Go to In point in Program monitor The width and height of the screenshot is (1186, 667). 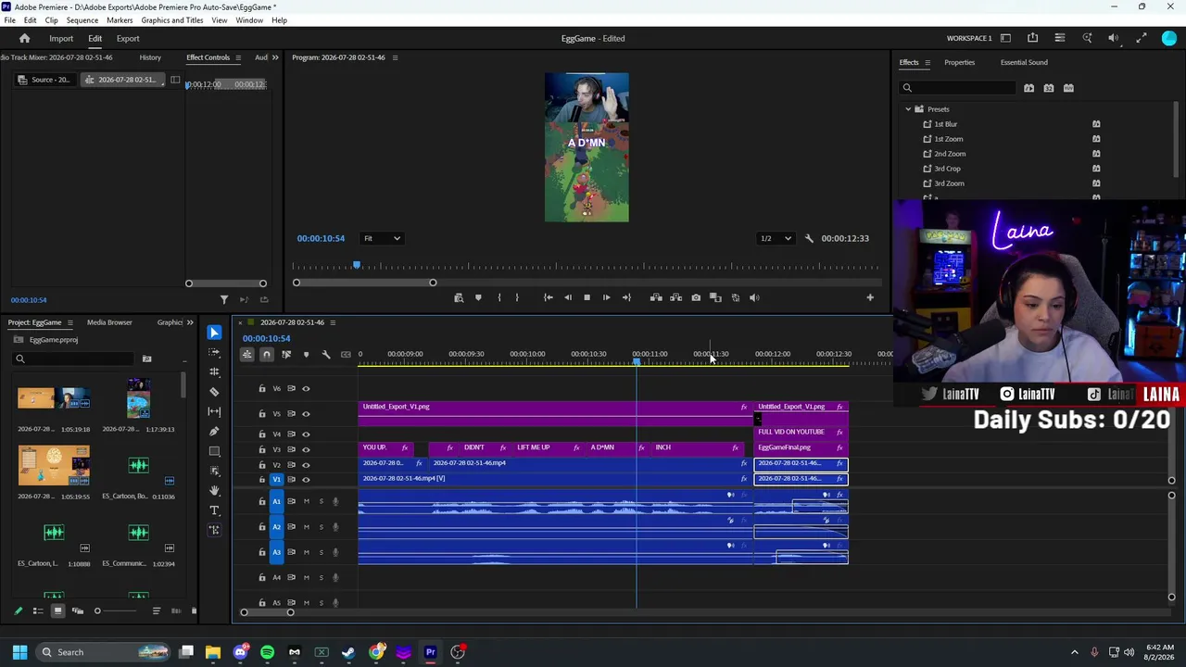pos(548,297)
